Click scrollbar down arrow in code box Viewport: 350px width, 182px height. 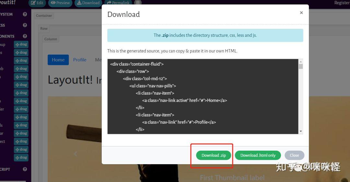(301, 132)
